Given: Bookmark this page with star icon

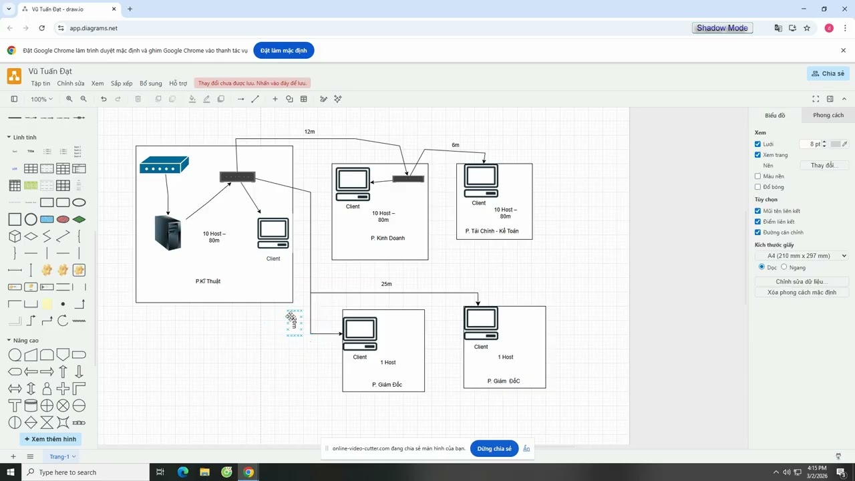Looking at the screenshot, I should pos(807,28).
